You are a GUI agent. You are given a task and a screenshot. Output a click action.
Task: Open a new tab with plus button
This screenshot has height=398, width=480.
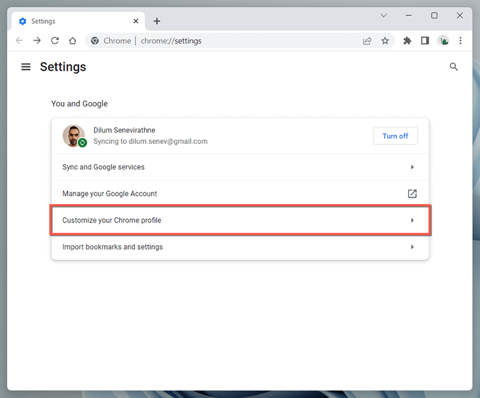(157, 21)
